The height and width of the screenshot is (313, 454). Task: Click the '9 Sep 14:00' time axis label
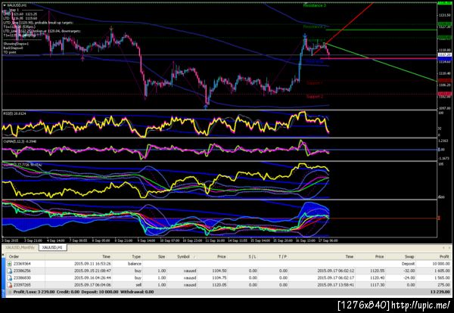click(x=145, y=240)
